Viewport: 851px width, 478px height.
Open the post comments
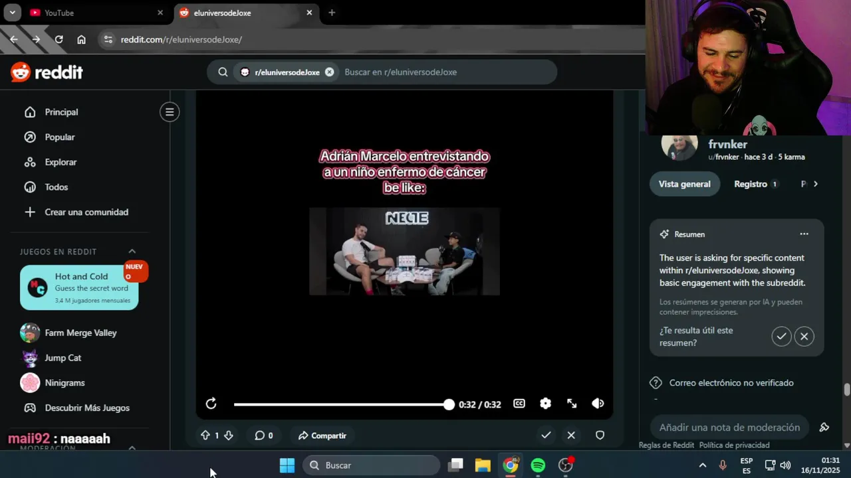pyautogui.click(x=263, y=436)
